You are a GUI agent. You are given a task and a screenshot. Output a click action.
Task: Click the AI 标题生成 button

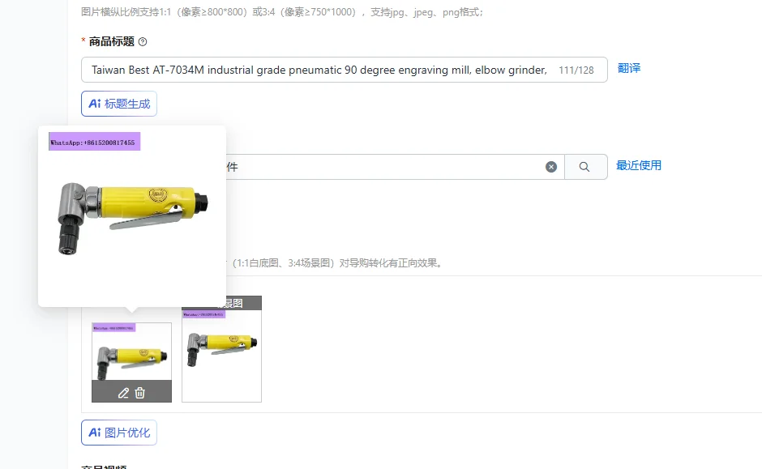pyautogui.click(x=119, y=104)
